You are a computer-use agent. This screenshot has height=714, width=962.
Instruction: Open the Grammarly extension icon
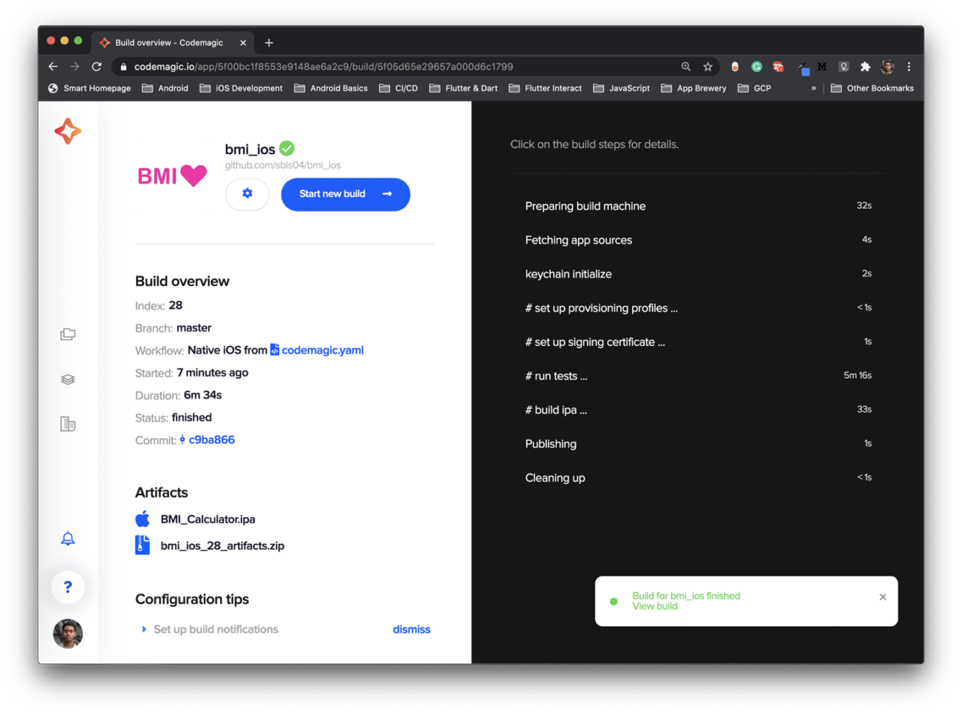tap(757, 66)
